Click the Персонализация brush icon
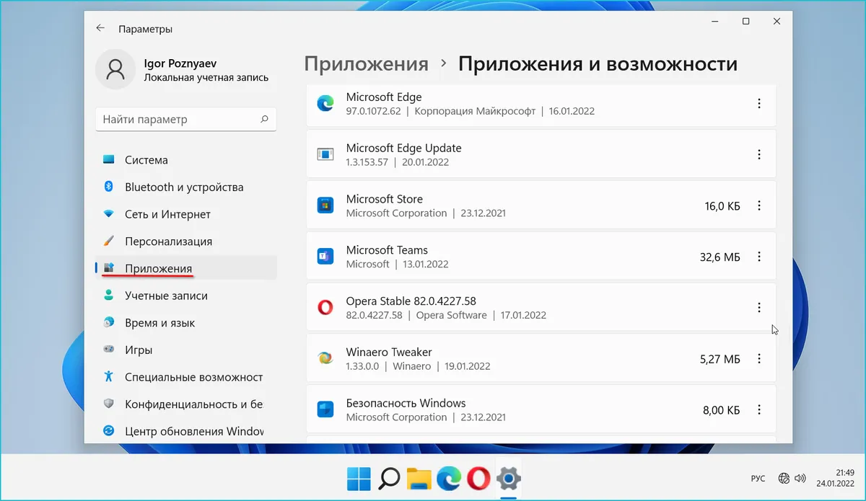 (x=109, y=241)
